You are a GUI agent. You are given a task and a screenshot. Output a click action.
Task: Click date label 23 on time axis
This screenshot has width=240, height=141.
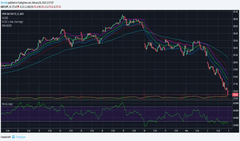pos(39,131)
